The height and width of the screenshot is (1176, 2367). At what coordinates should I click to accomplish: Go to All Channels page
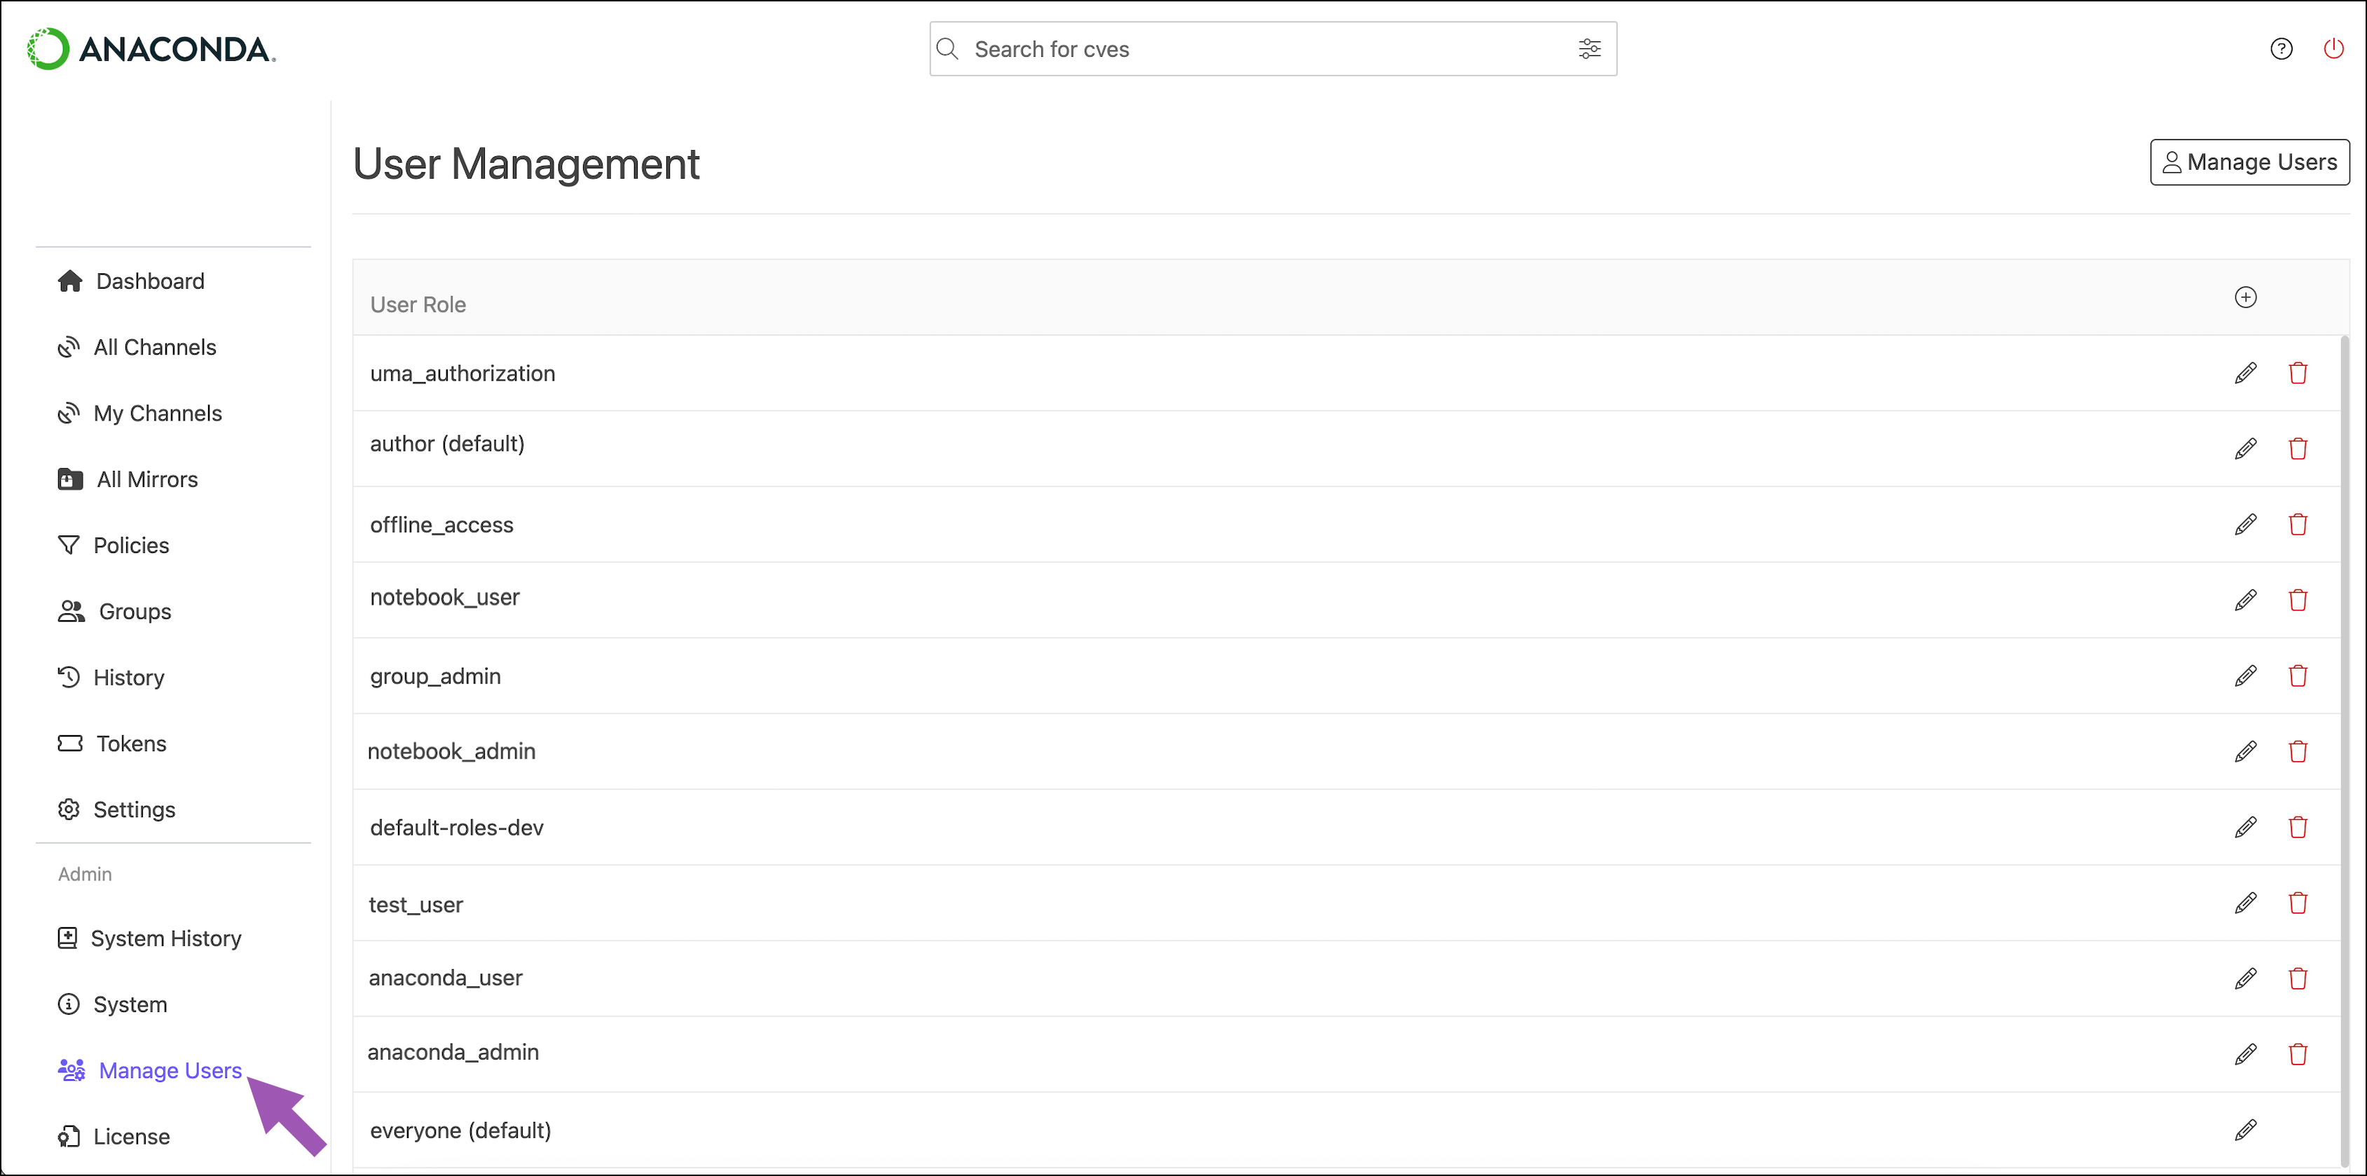click(x=154, y=348)
